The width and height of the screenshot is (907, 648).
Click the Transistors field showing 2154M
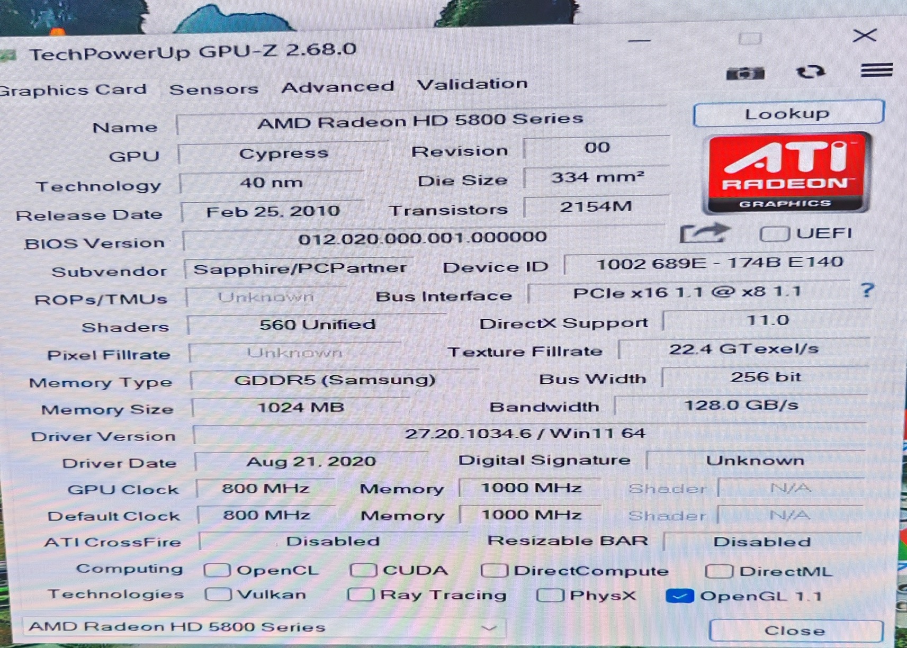click(596, 206)
